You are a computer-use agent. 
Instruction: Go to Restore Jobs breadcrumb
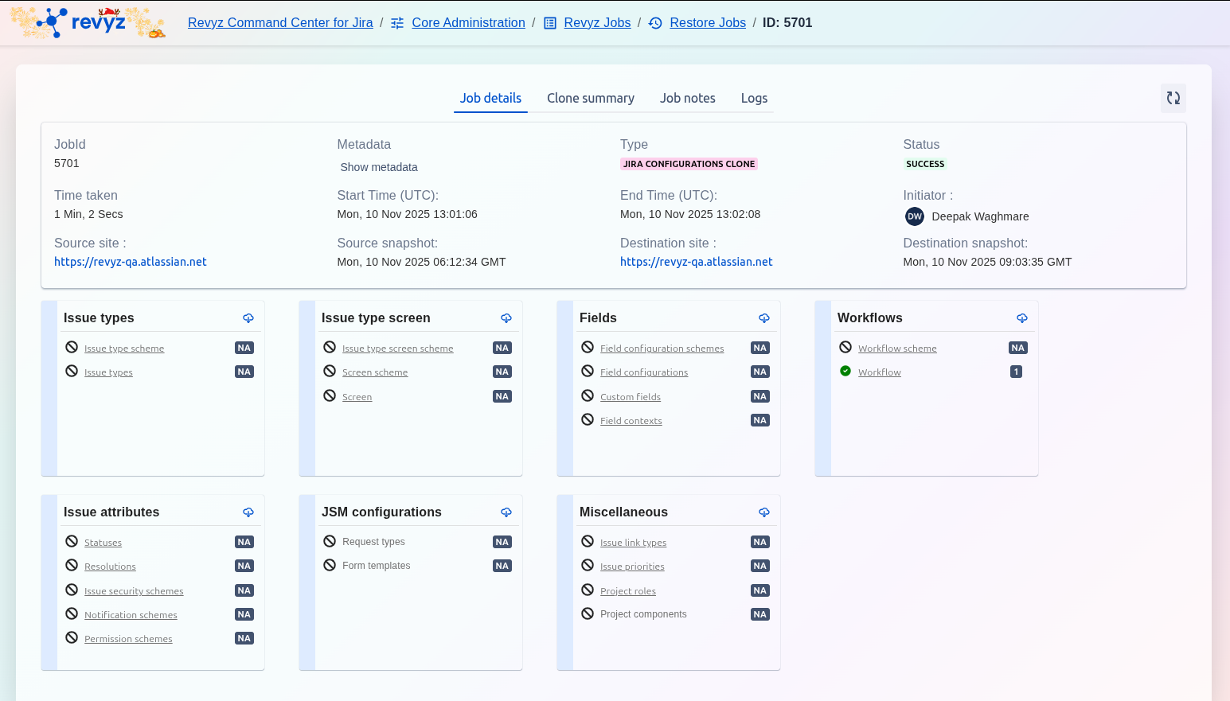707,22
